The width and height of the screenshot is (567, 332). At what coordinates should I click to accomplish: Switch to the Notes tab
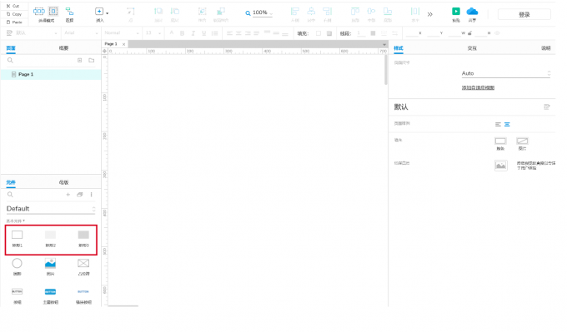point(545,48)
